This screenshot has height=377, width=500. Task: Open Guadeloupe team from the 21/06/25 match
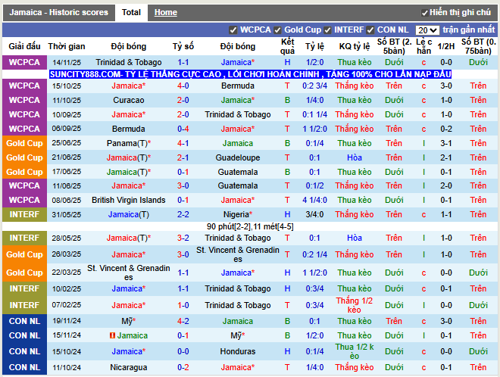tap(238, 157)
